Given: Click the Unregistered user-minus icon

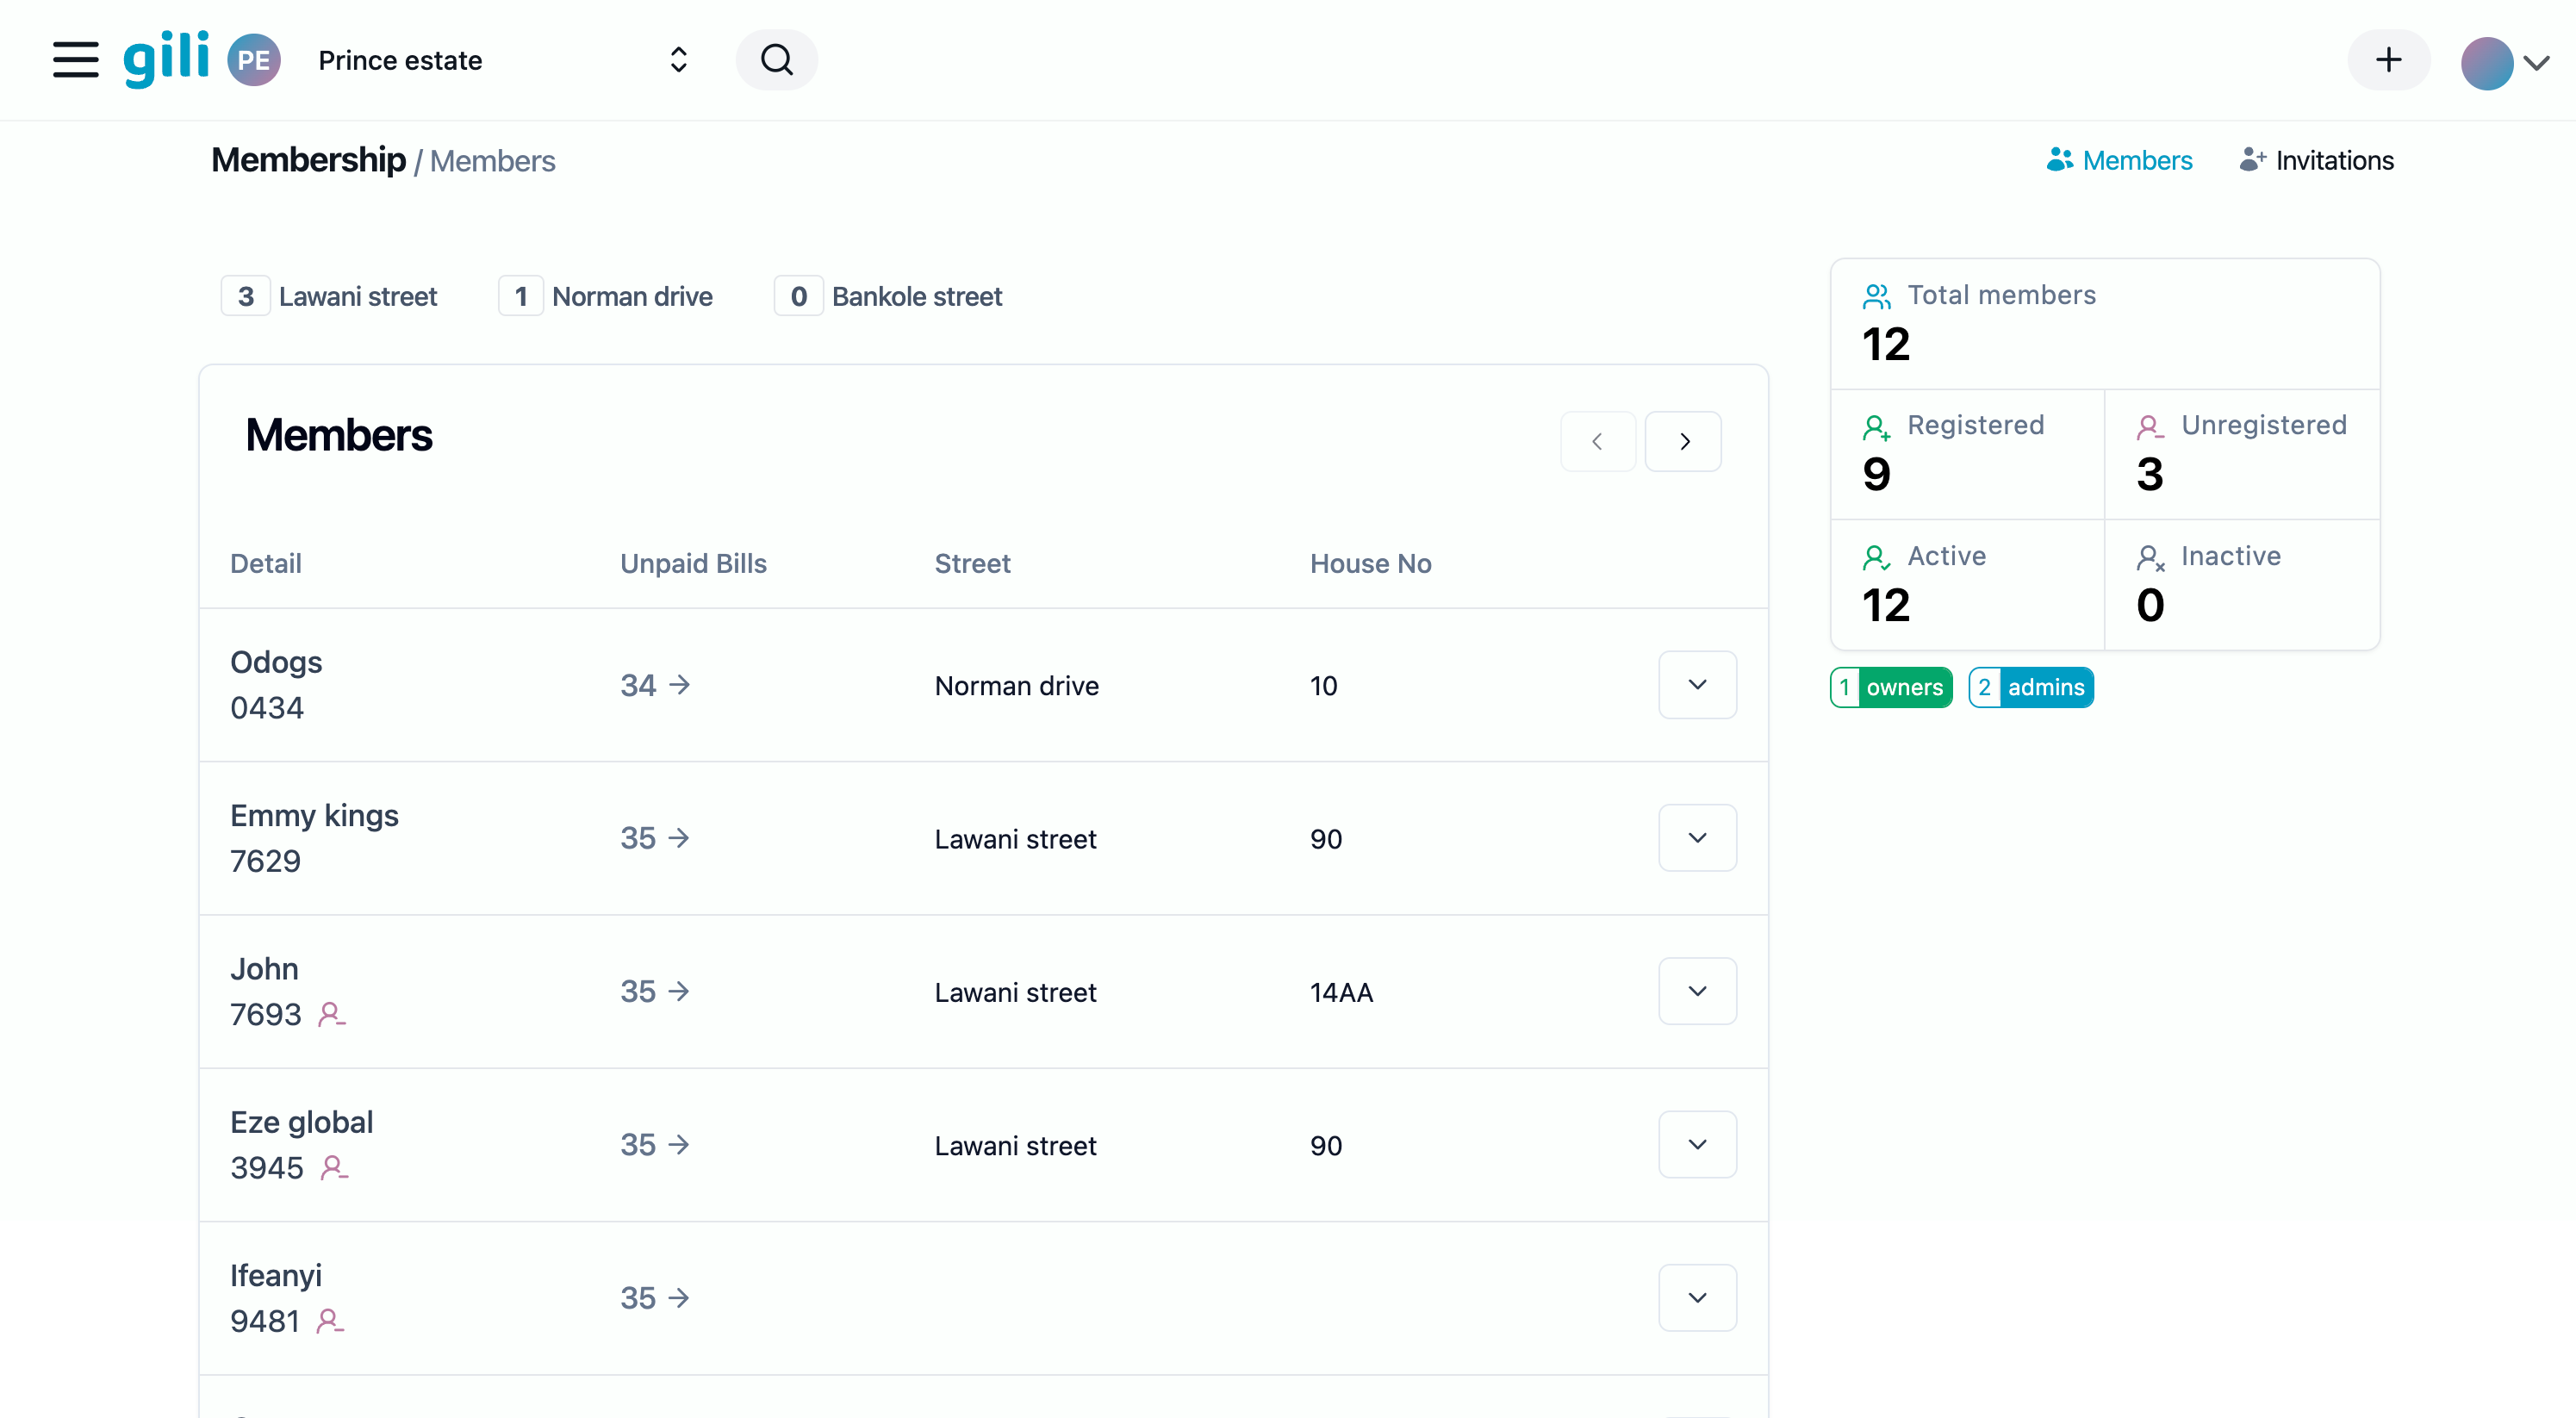Looking at the screenshot, I should [2150, 427].
